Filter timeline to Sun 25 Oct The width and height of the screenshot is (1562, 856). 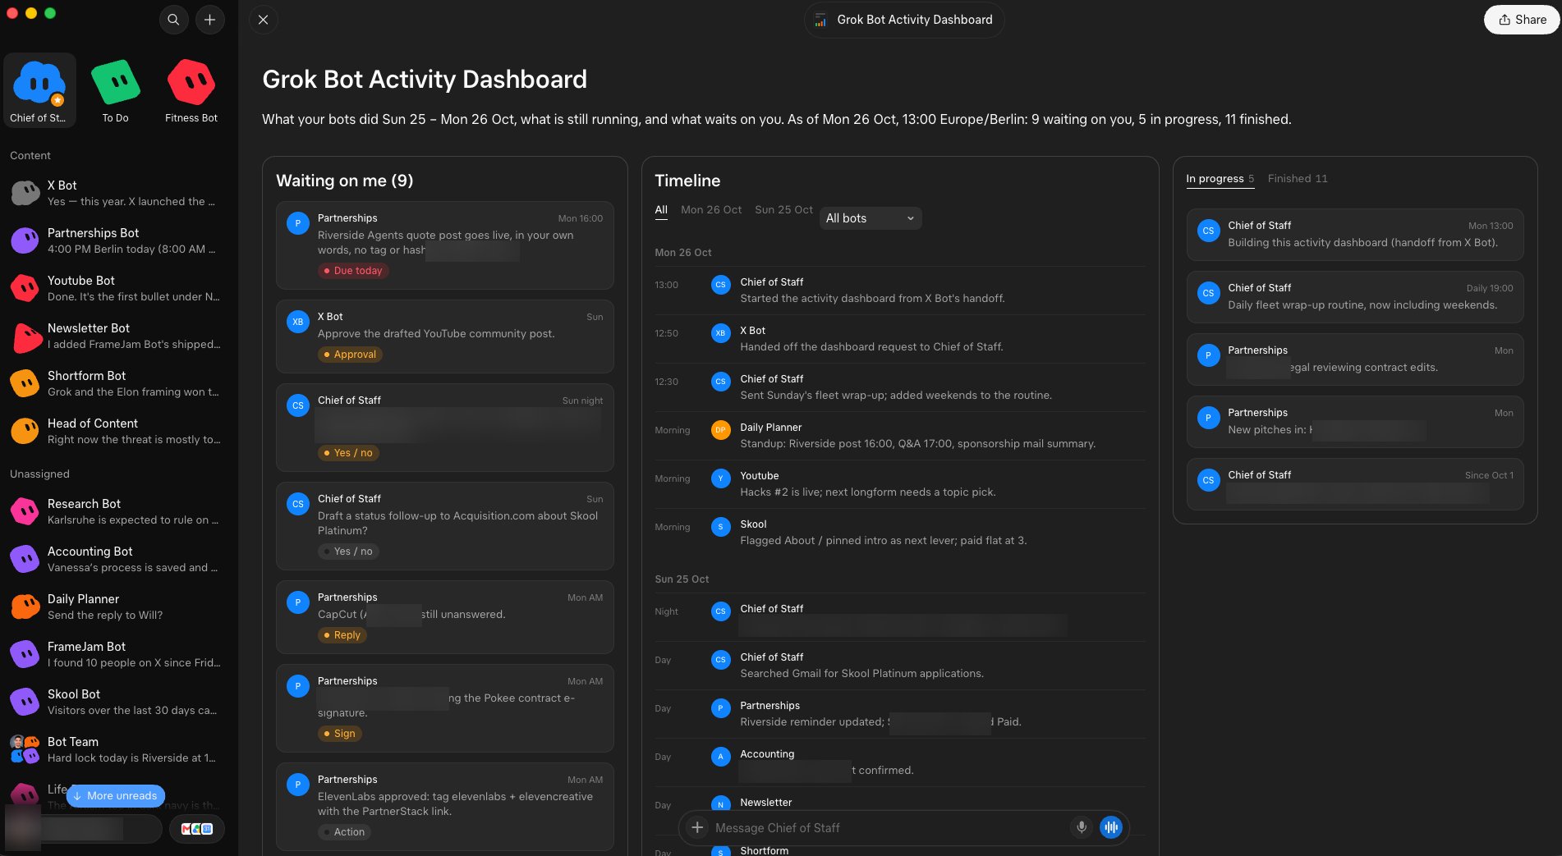click(784, 209)
